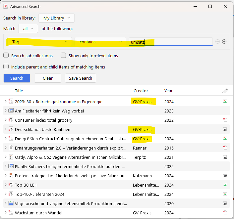Viewport: 234px width, 219px height.
Task: Expand Deutschlands beste Kantinen row
Action: [6, 129]
